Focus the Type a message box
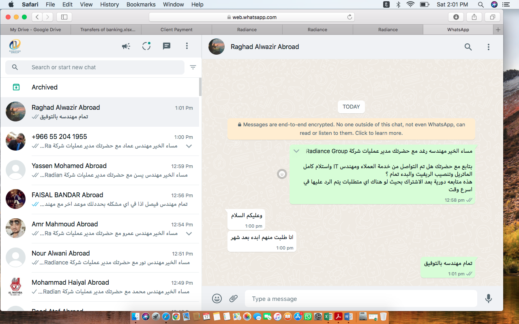Viewport: 519px width, 324px height. point(361,299)
